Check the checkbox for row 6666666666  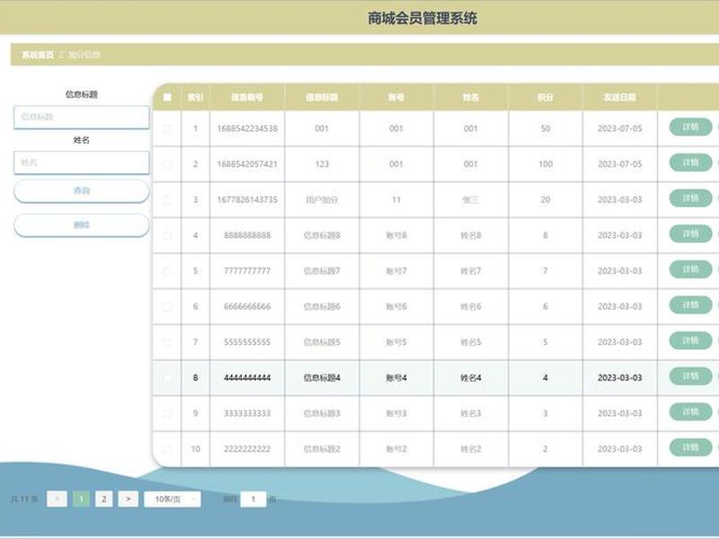coord(167,306)
